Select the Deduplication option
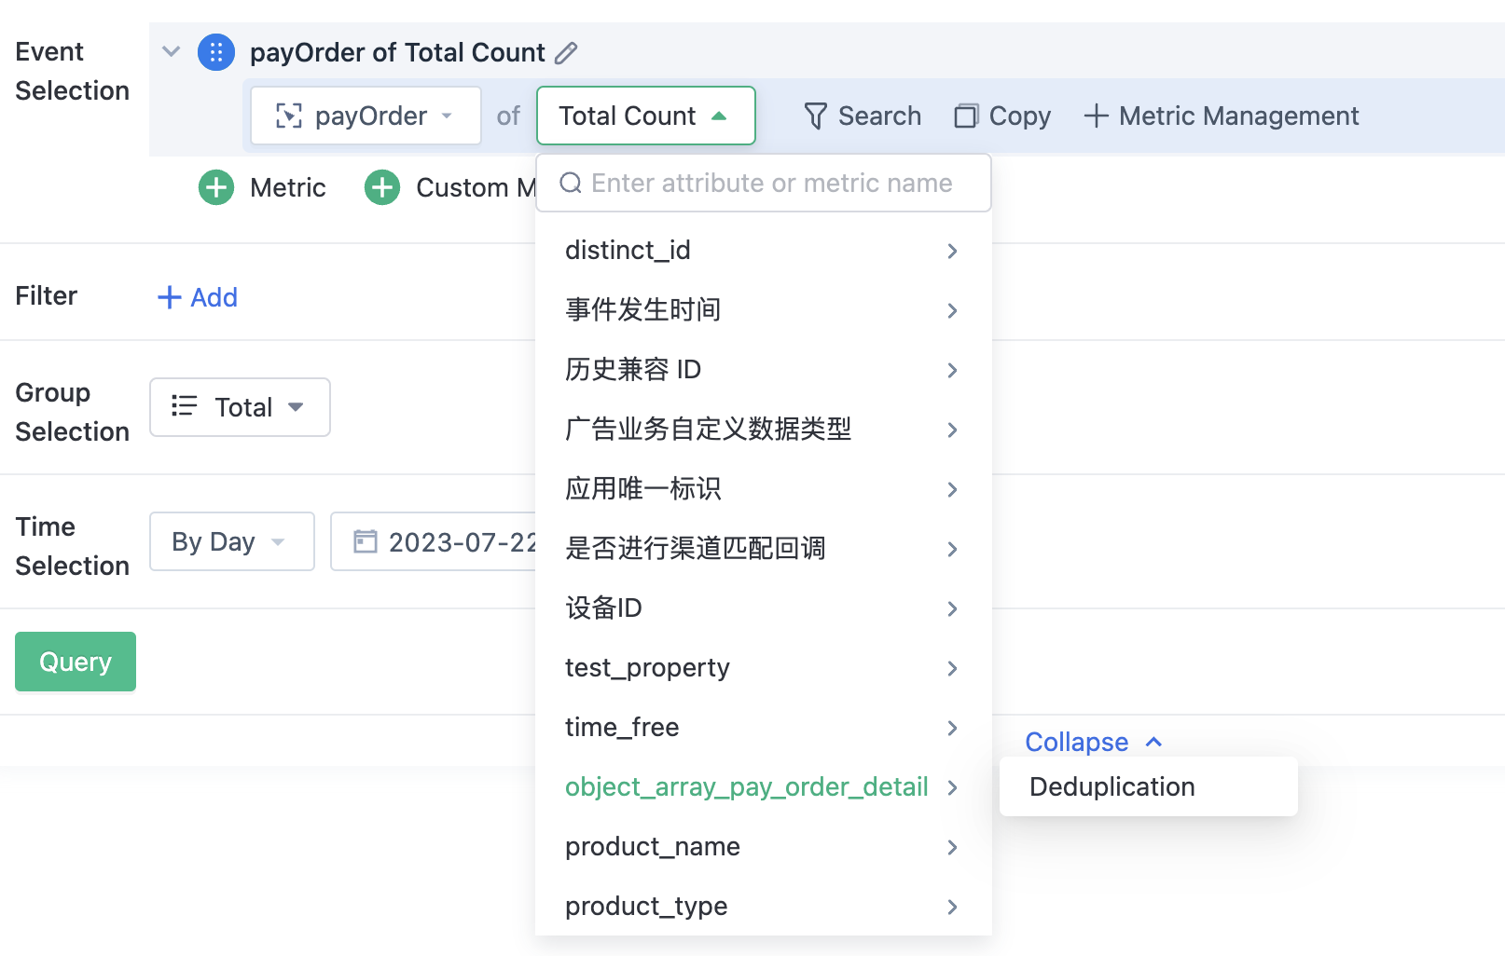The width and height of the screenshot is (1505, 956). click(1111, 786)
